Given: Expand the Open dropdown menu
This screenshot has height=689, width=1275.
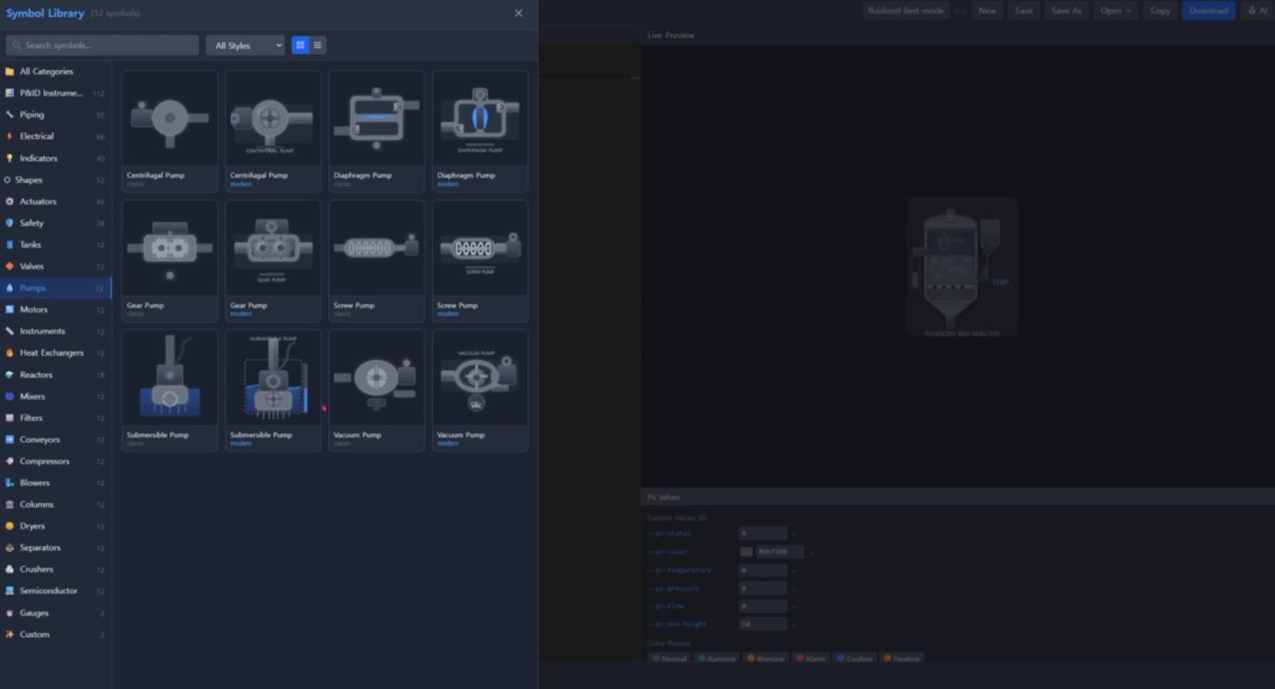Looking at the screenshot, I should [x=1115, y=10].
